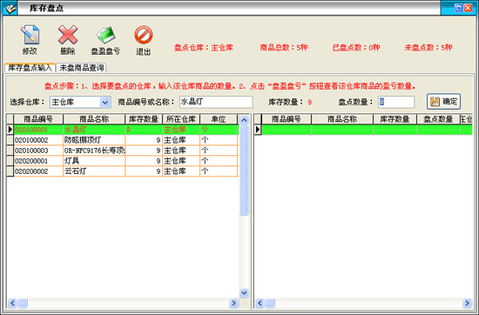The height and width of the screenshot is (315, 479).
Task: Click the left table's vertical scrollbar thumb
Action: coord(244,170)
